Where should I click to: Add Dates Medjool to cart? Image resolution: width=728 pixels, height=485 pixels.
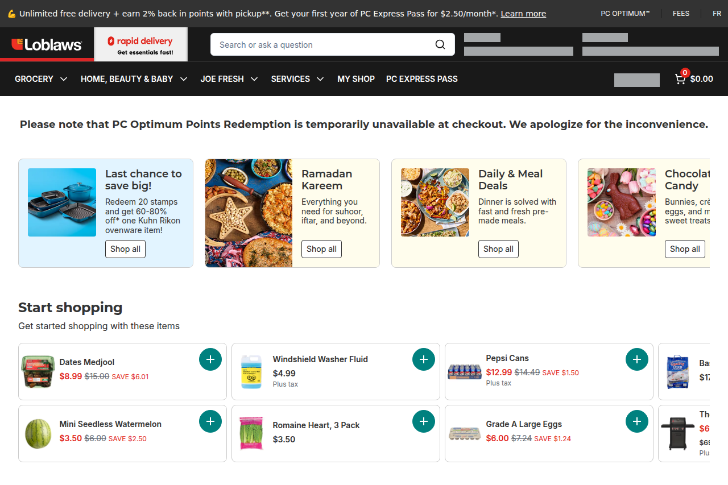click(x=210, y=359)
